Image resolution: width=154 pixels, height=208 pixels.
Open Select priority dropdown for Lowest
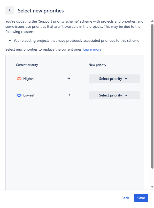pyautogui.click(x=114, y=95)
